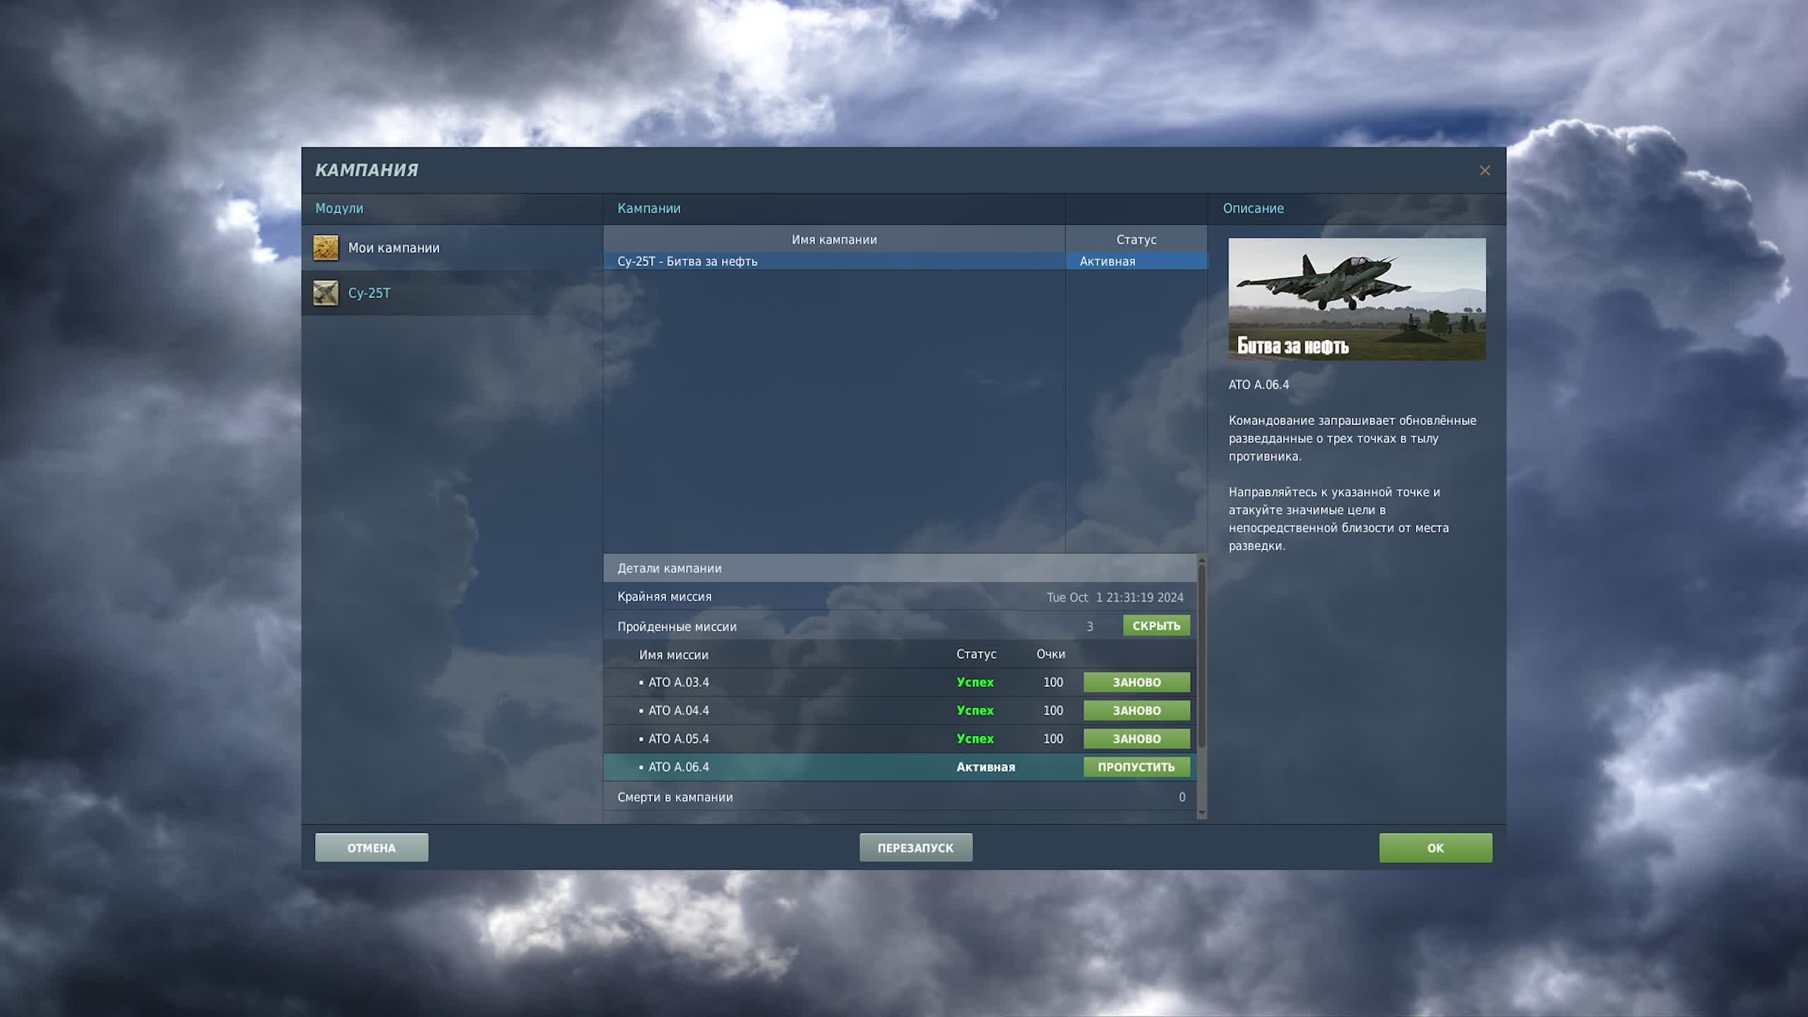The image size is (1808, 1017).
Task: Restart mission ATO A.05.4
Action: tap(1136, 738)
